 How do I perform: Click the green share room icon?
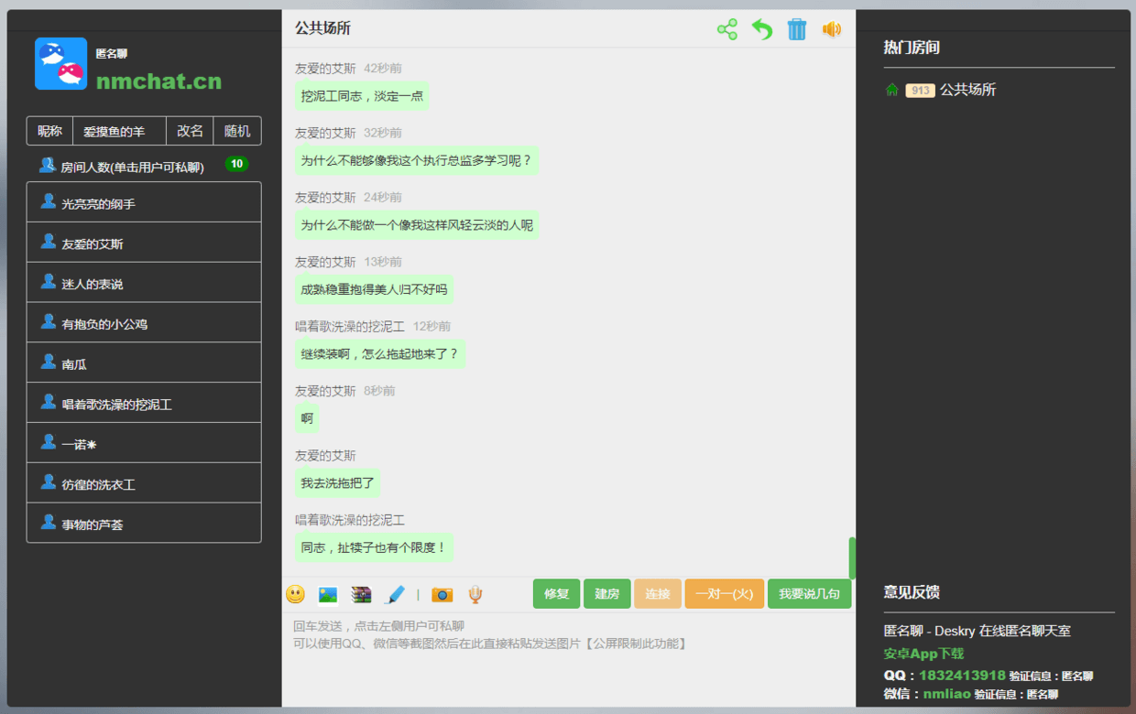pos(726,28)
